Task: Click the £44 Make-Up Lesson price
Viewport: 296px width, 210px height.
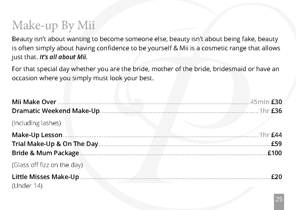Action: (276, 135)
